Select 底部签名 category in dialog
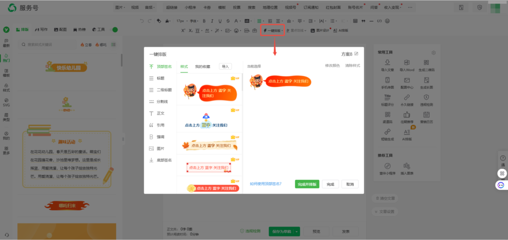This screenshot has width=508, height=240. pos(161,160)
